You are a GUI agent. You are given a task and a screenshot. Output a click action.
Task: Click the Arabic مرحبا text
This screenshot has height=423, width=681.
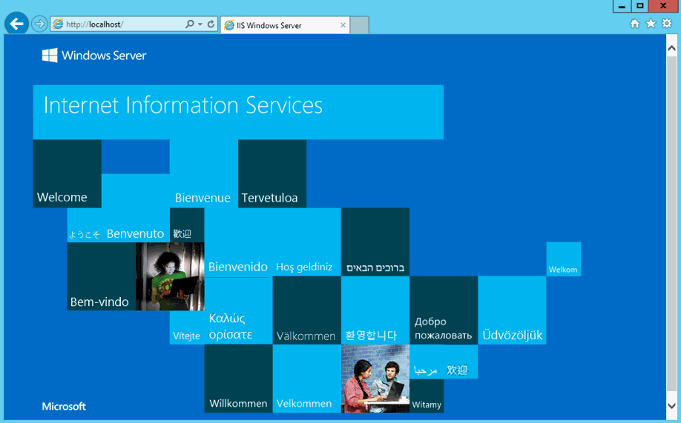425,370
